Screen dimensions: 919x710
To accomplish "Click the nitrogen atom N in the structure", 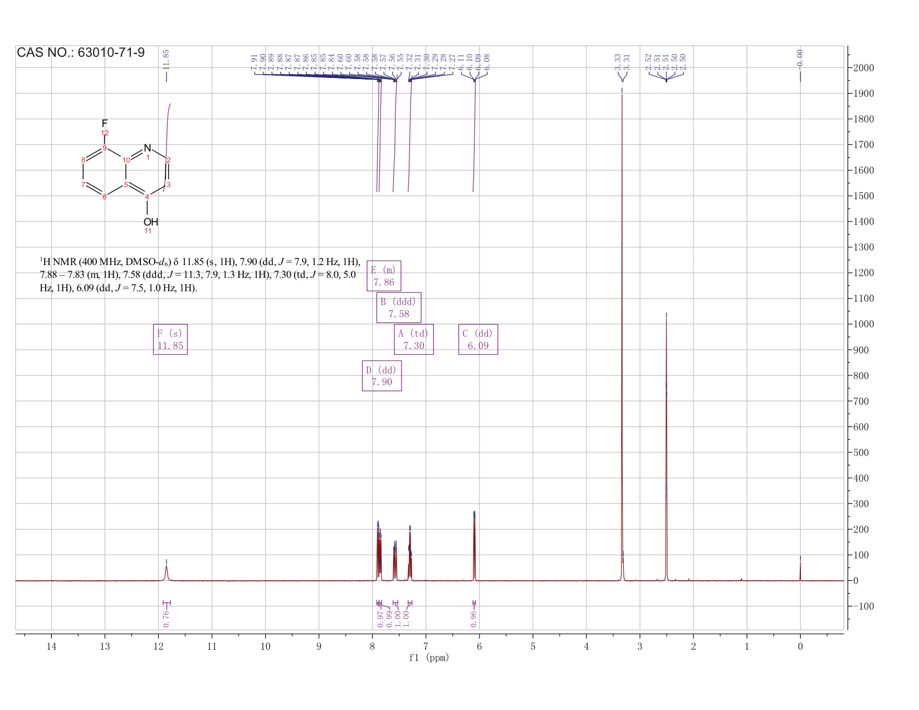I will (148, 148).
